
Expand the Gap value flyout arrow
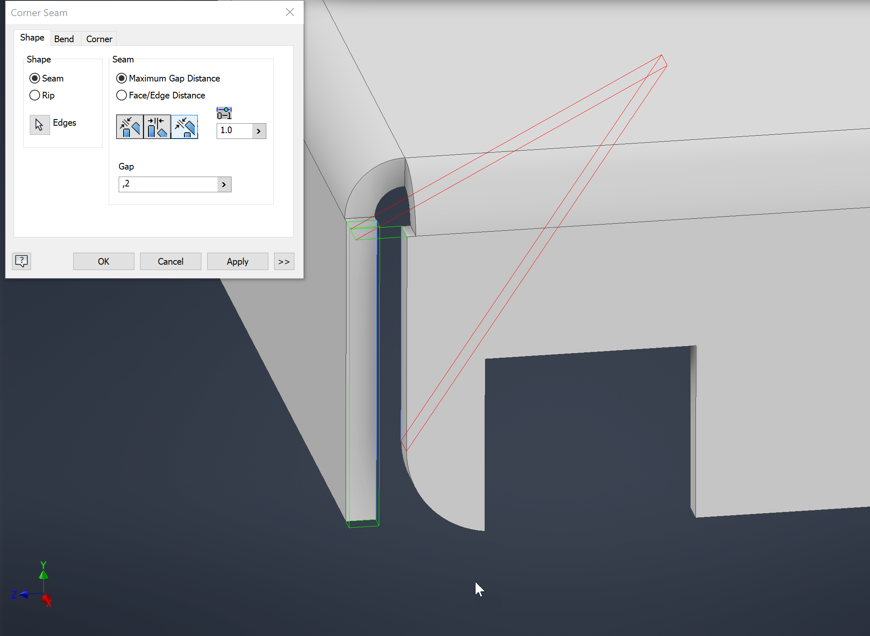224,184
